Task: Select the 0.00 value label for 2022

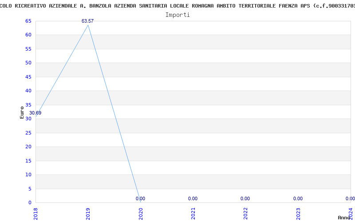Action: point(245,198)
